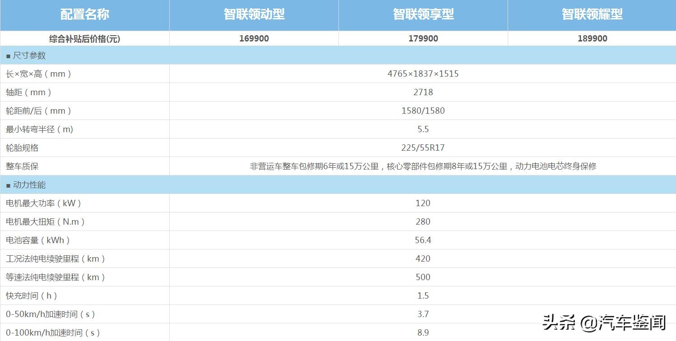Select the 4765×1837×1515 dimension value
676x341 pixels.
tap(423, 74)
